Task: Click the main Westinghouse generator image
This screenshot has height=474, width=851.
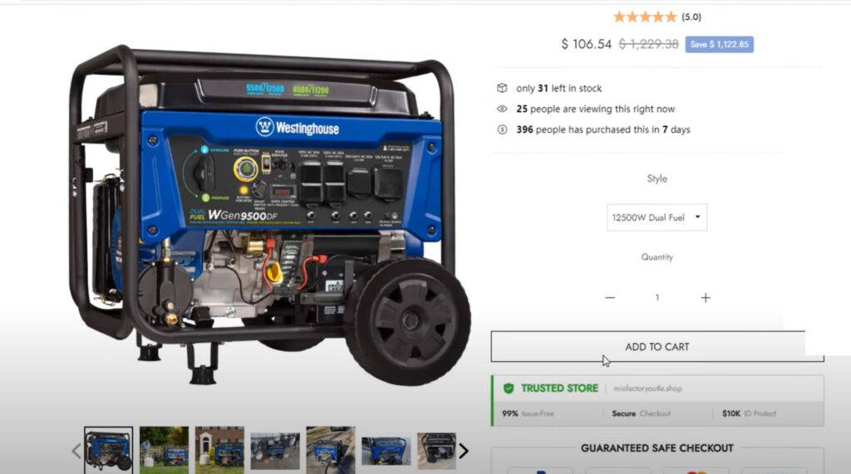Action: pyautogui.click(x=270, y=214)
